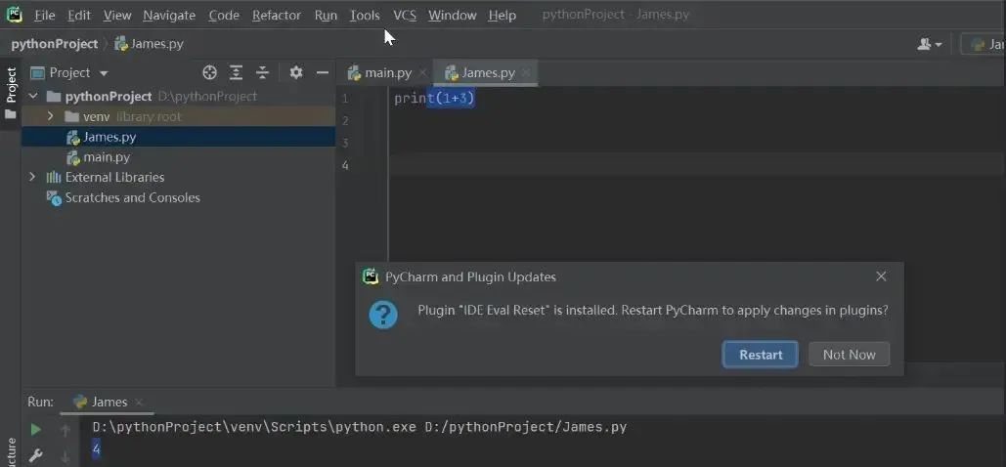
Task: Click the down arrow in Run toolbar
Action: (65, 457)
